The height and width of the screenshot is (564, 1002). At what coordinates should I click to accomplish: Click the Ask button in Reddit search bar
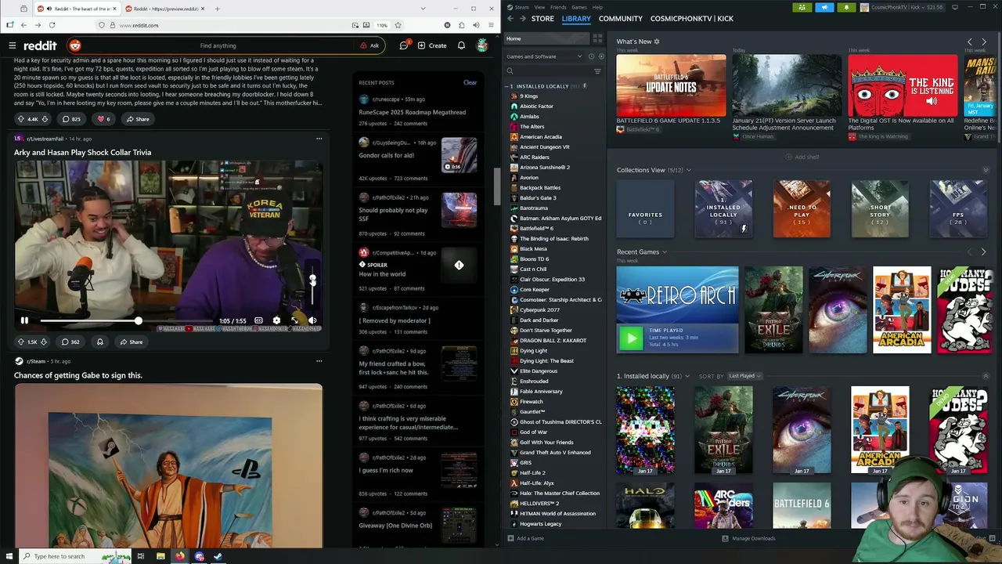pos(369,45)
